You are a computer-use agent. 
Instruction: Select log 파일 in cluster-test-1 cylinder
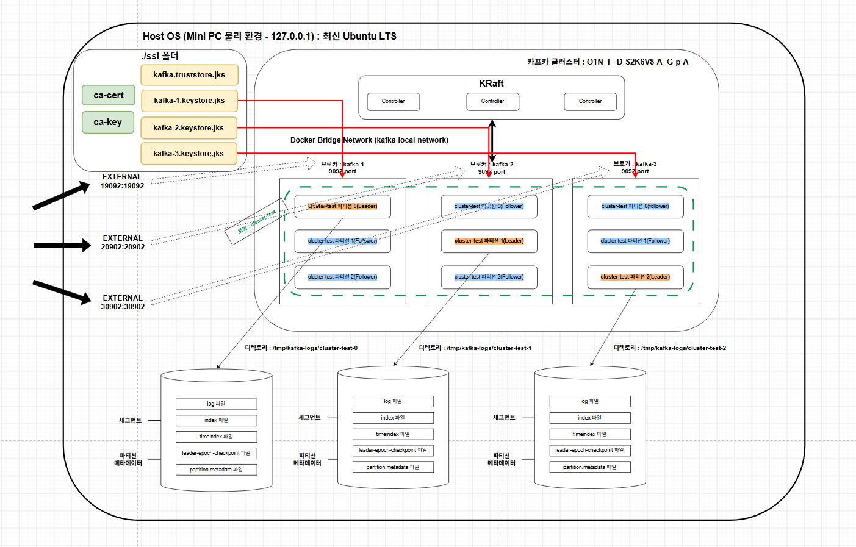pos(393,401)
